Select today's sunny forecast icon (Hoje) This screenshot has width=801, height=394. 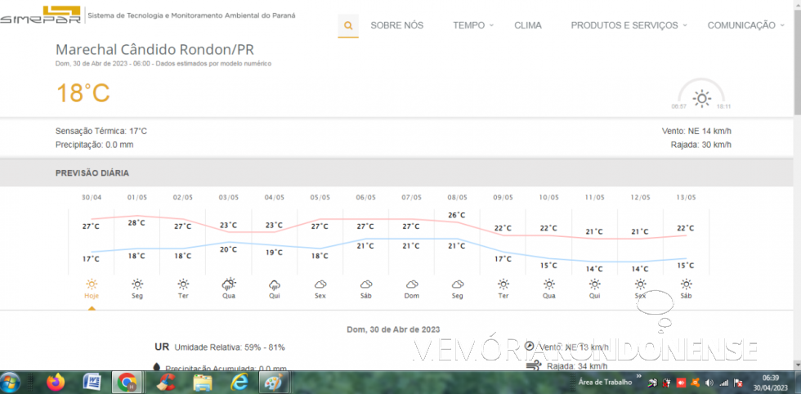click(92, 284)
